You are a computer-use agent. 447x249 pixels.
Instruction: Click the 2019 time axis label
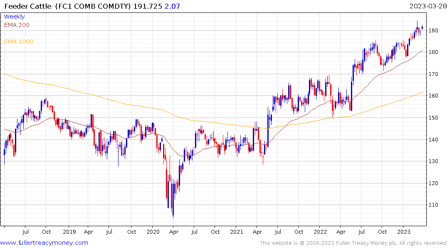[69, 232]
